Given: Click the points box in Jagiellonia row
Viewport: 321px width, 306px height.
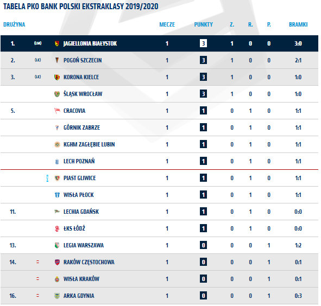Looking at the screenshot, I should pos(203,43).
